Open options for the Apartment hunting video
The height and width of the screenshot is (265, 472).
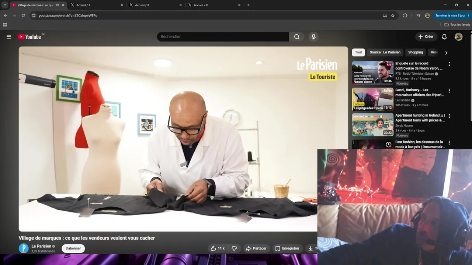pos(449,116)
